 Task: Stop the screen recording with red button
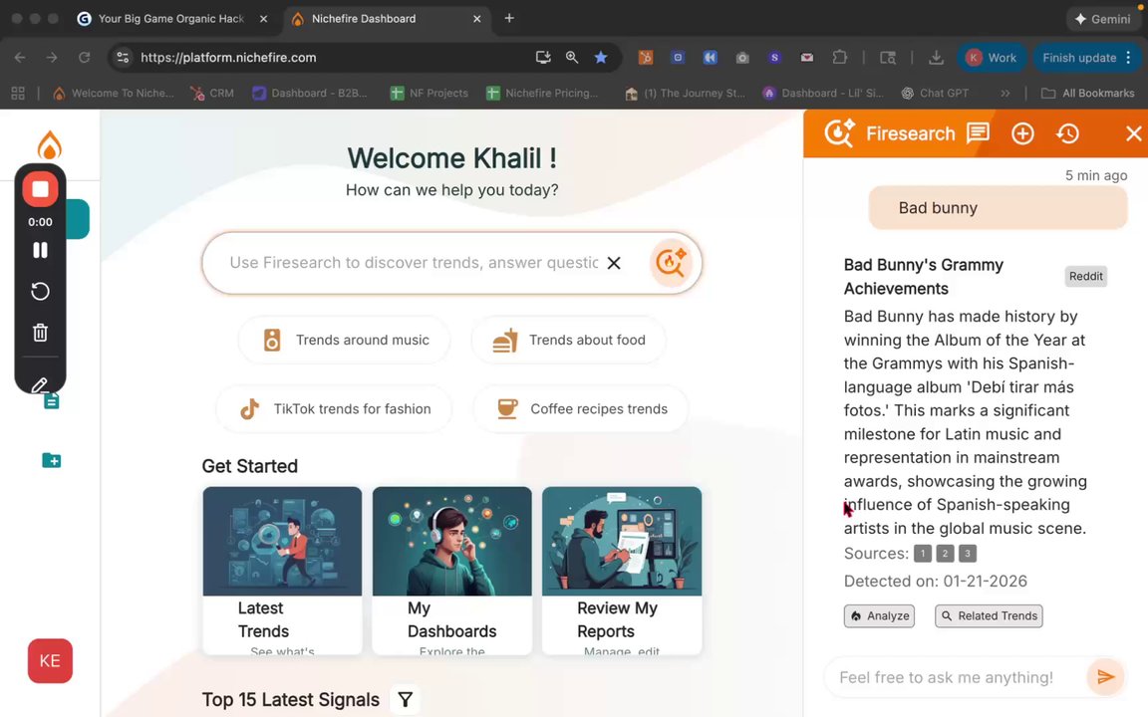(40, 189)
